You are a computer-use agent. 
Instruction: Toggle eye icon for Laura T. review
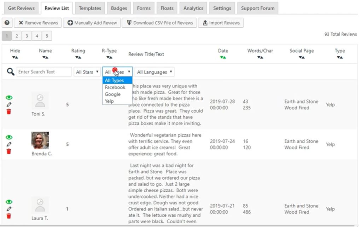point(9,202)
